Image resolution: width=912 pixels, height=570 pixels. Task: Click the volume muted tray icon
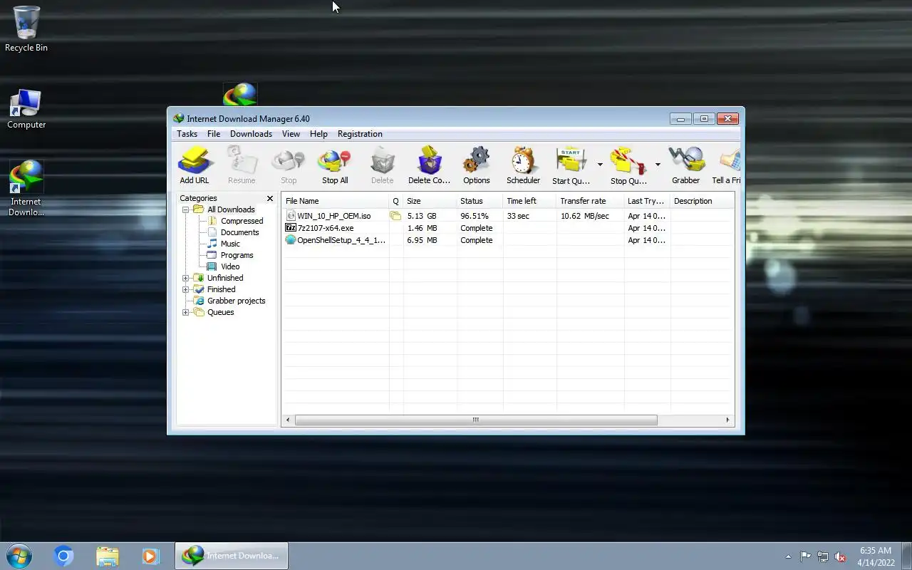click(x=840, y=556)
